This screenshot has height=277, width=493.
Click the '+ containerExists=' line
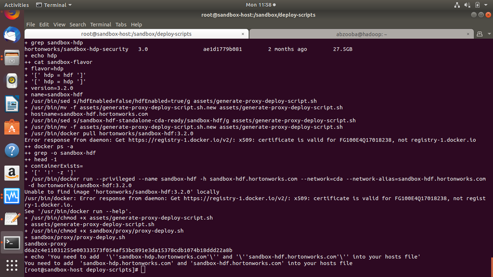(54, 166)
